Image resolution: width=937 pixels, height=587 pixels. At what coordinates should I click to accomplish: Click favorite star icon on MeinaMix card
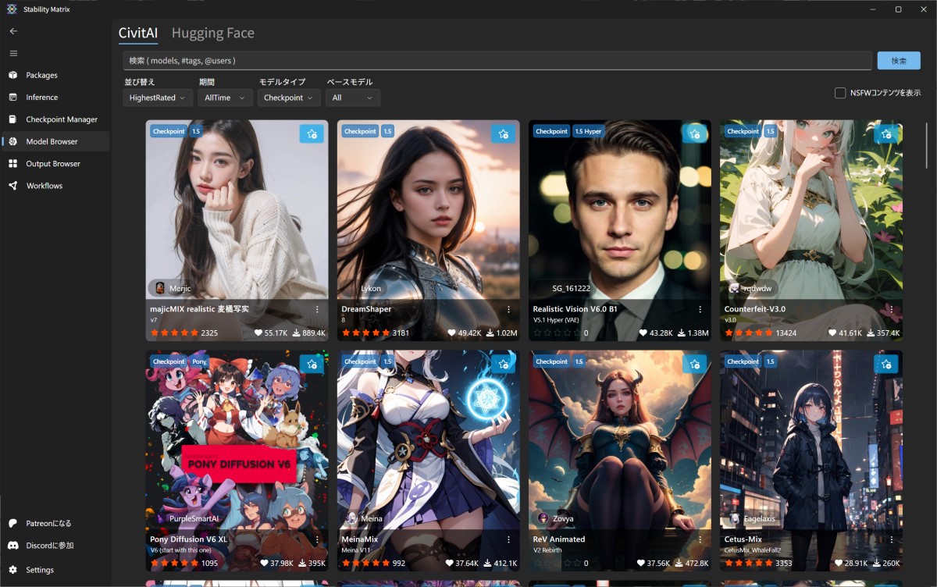click(x=503, y=364)
